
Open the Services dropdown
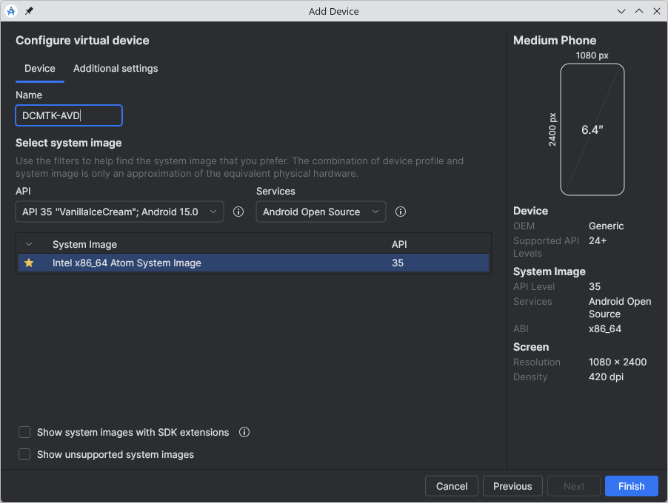[x=321, y=212]
